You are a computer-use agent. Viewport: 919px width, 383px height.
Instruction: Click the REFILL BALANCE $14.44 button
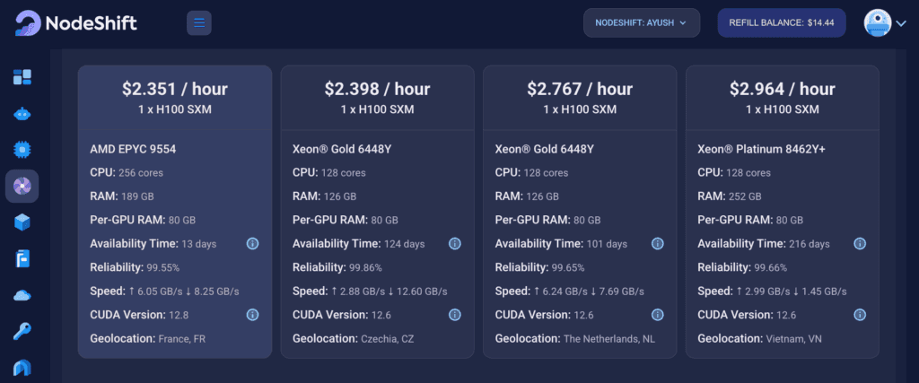(x=782, y=22)
